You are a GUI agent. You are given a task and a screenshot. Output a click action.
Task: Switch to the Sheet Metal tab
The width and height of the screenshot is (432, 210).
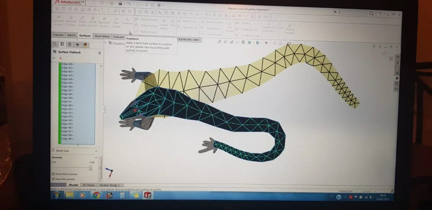pos(102,36)
